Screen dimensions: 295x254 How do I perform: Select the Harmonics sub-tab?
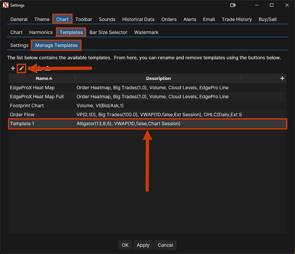(x=41, y=32)
